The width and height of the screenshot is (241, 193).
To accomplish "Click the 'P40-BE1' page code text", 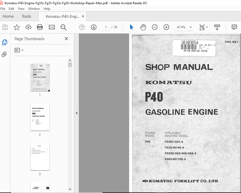I will pyautogui.click(x=231, y=42).
